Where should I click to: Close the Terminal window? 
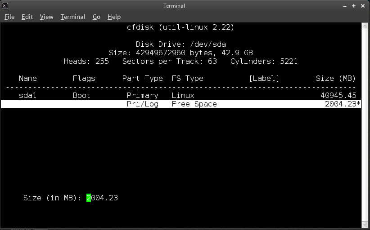pyautogui.click(x=363, y=6)
